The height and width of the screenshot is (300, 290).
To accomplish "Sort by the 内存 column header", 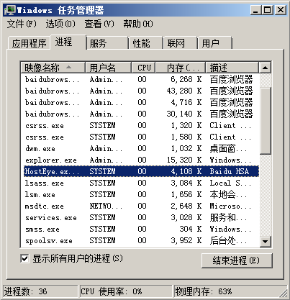I will tap(181, 68).
